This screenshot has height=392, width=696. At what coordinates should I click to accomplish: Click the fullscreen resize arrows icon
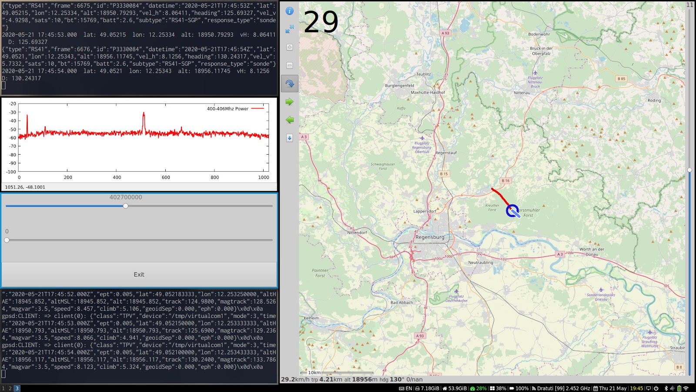click(289, 30)
